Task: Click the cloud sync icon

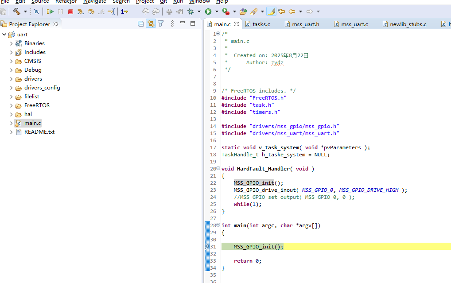Action: coord(156,12)
